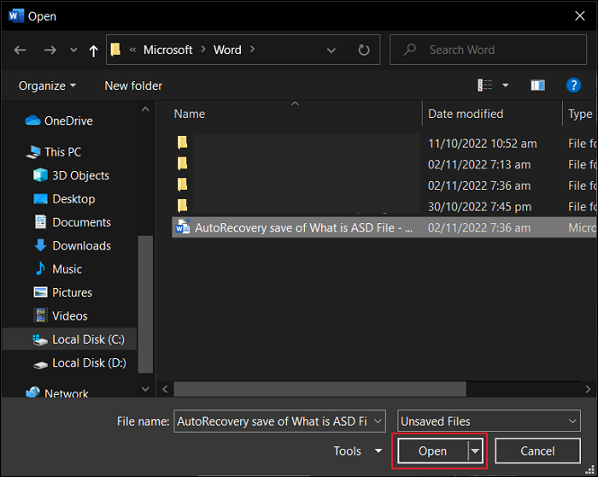The image size is (598, 477).
Task: Select folder dated 30/10/2022 7:45 pm
Action: click(384, 207)
